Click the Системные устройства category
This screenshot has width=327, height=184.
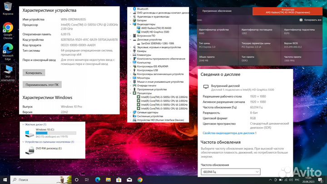150,116
